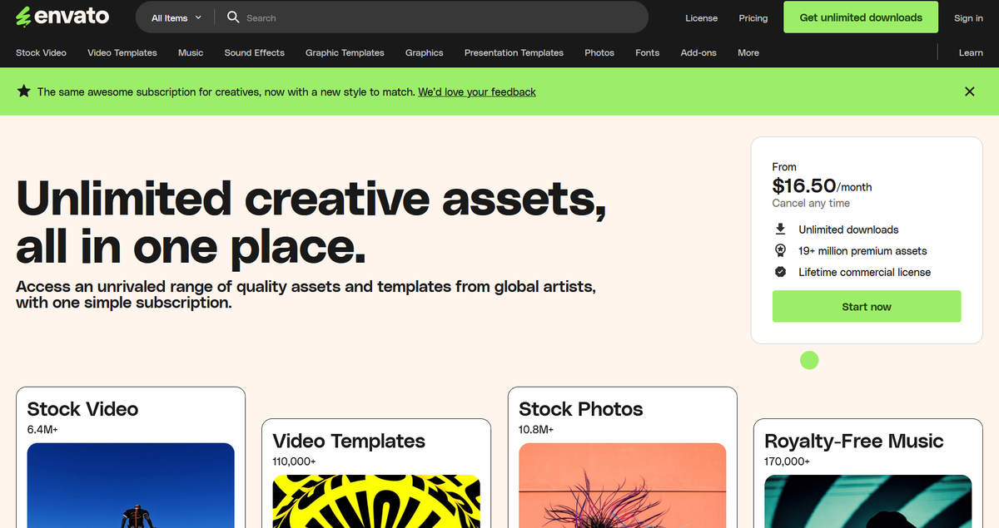The height and width of the screenshot is (528, 999).
Task: Click the premium assets badge icon
Action: 780,250
